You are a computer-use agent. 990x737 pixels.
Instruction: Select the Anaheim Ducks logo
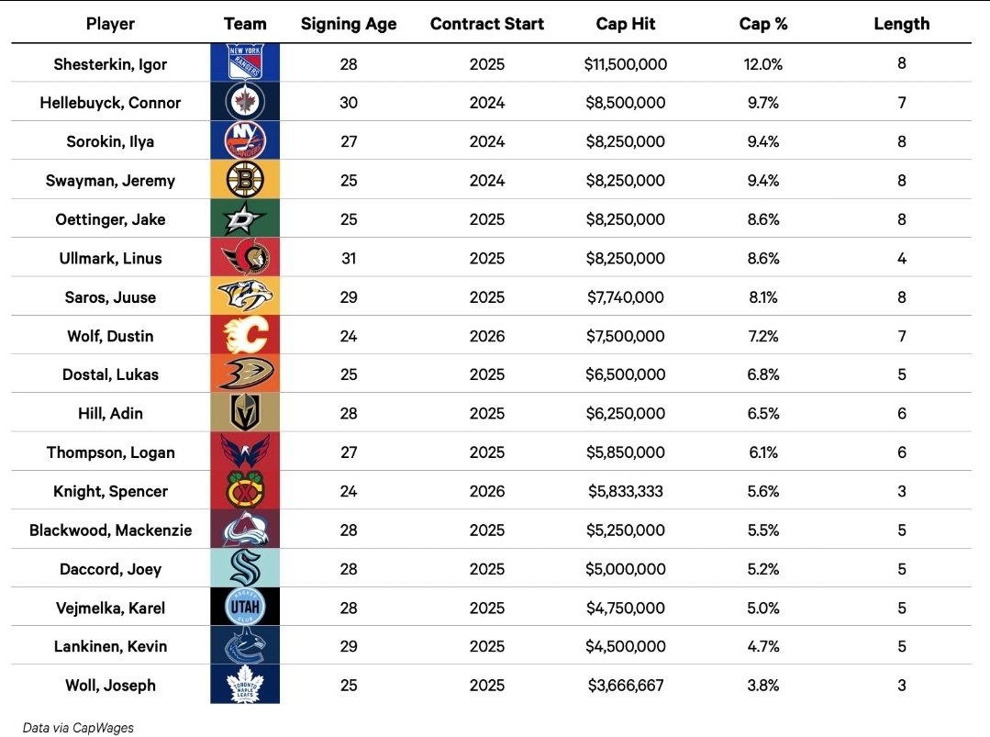[x=244, y=374]
